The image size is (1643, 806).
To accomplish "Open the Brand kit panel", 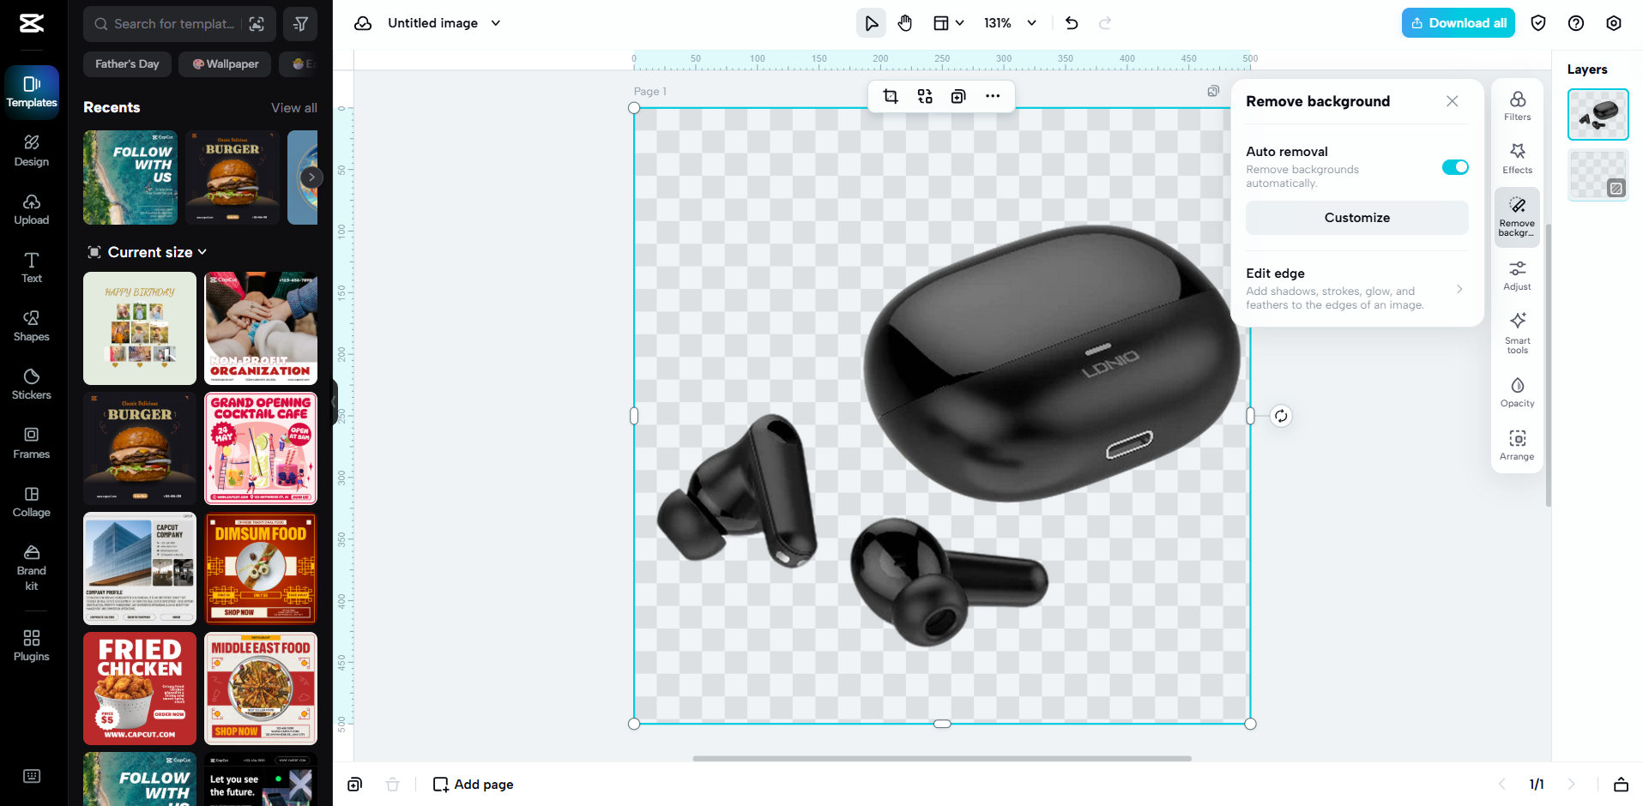I will coord(32,568).
